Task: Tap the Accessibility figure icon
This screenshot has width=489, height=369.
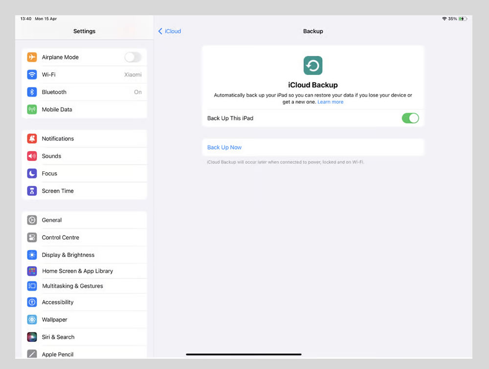Action: tap(32, 302)
